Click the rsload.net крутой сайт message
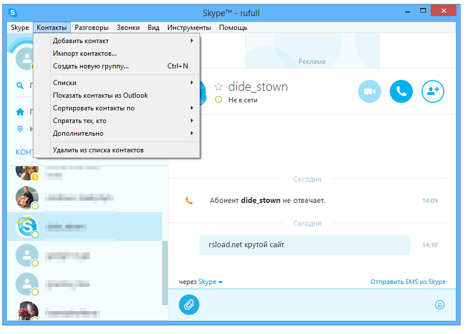Screen dimensions: 468x334 pyautogui.click(x=305, y=245)
